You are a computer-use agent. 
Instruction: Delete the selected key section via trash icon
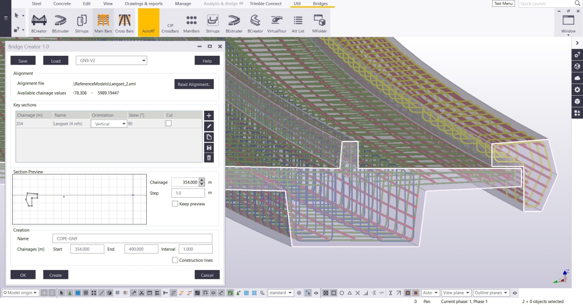209,157
